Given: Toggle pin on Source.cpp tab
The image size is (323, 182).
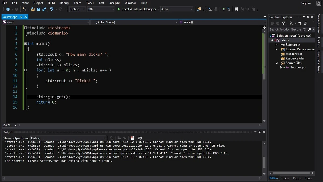Looking at the screenshot, I should (x=21, y=17).
